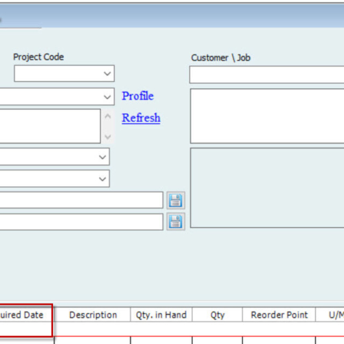344x344 pixels.
Task: Open the Profile link
Action: click(138, 96)
